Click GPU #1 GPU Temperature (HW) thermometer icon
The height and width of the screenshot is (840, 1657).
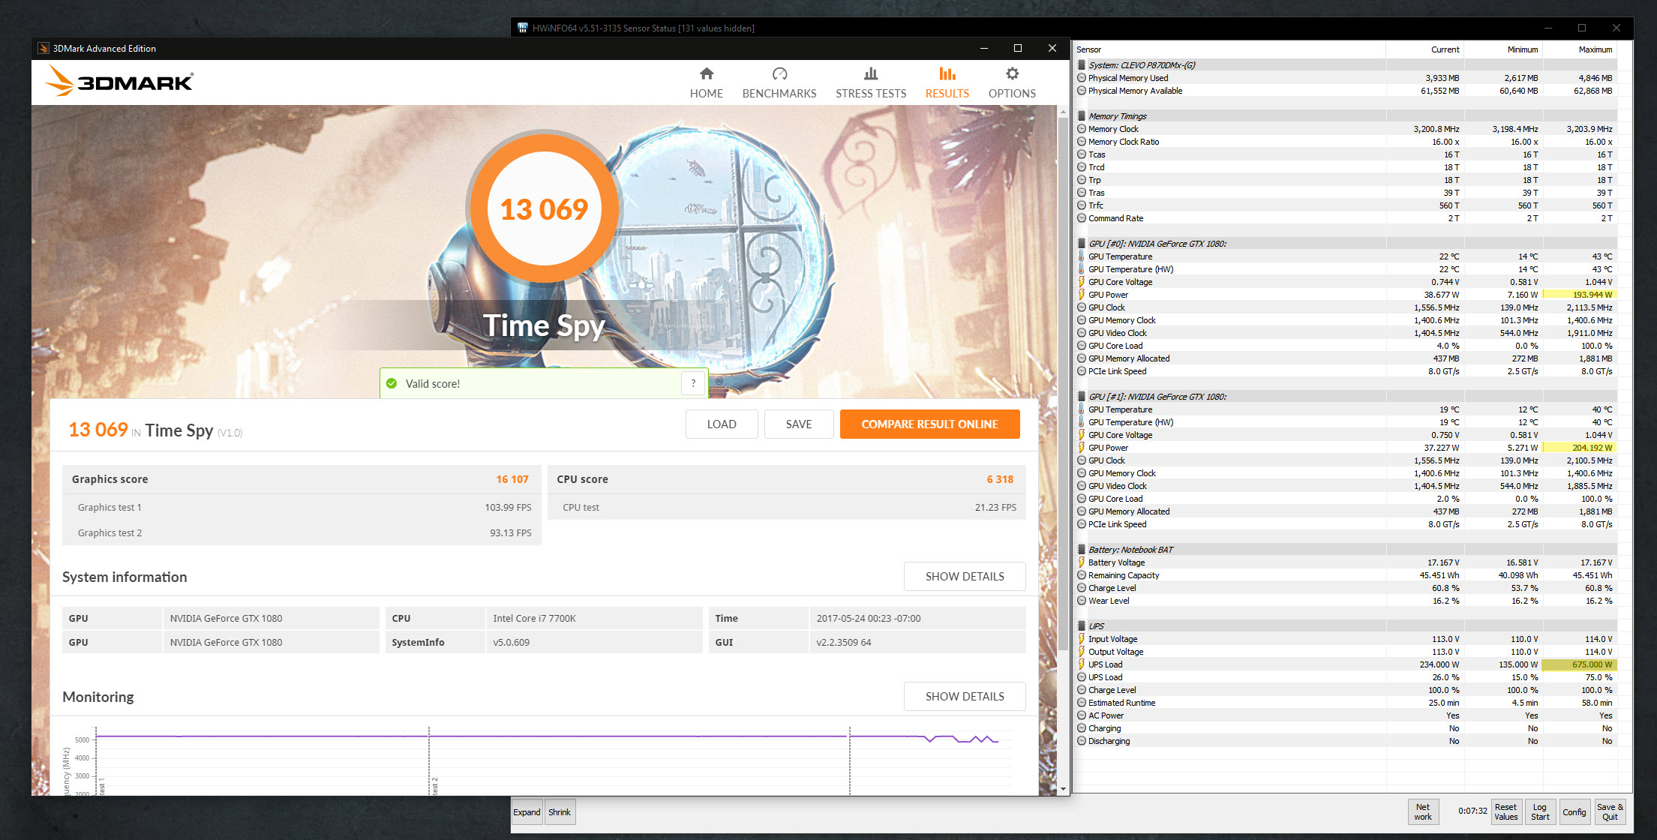[1081, 422]
